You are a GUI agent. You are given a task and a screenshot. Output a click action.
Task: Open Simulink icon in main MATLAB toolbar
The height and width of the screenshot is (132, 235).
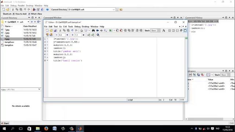(34, 10)
